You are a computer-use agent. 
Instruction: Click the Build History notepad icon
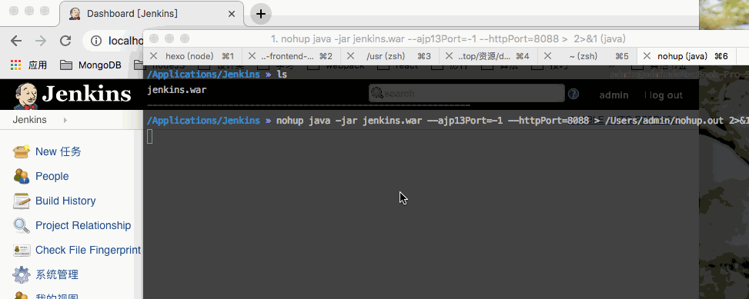pyautogui.click(x=22, y=201)
